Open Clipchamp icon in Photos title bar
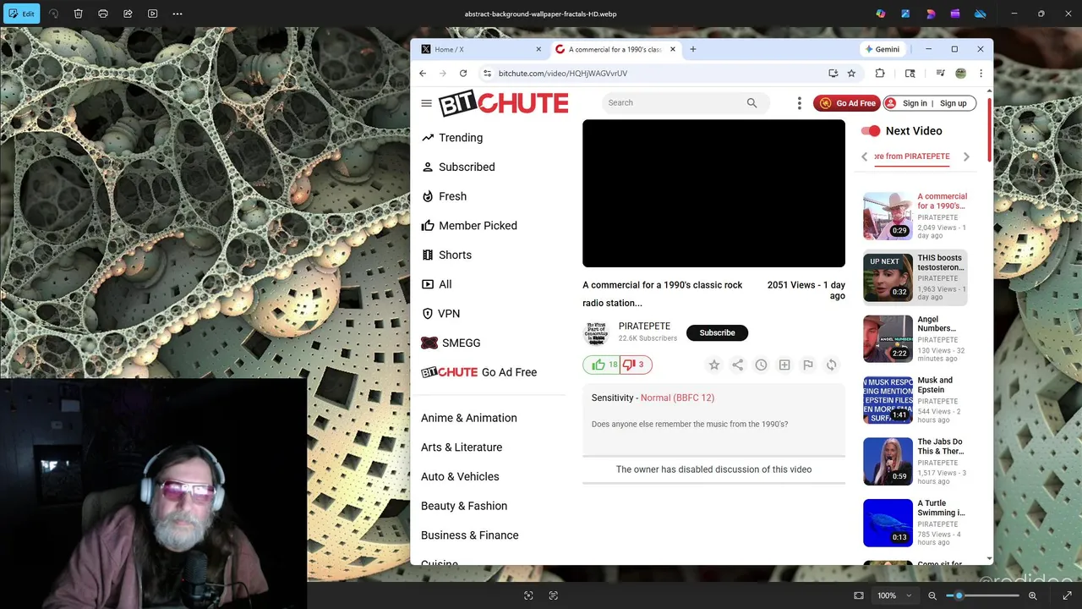Image resolution: width=1082 pixels, height=609 pixels. (955, 14)
